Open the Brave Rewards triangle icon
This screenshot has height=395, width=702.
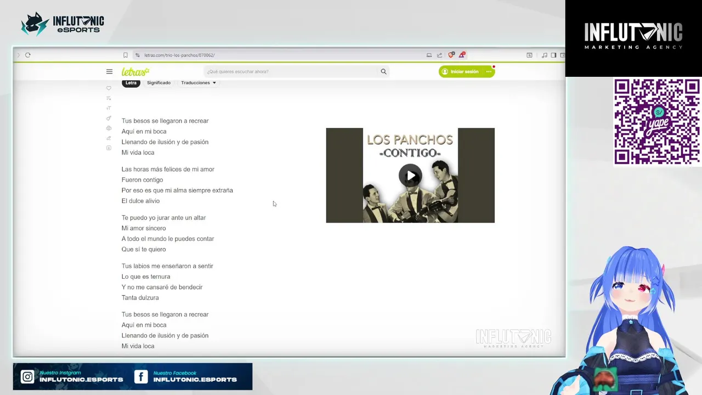point(462,55)
